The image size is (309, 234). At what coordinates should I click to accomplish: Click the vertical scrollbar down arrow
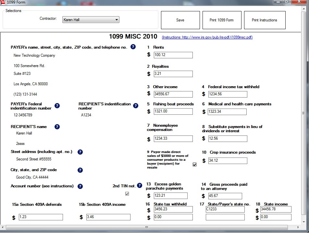pos(304,222)
